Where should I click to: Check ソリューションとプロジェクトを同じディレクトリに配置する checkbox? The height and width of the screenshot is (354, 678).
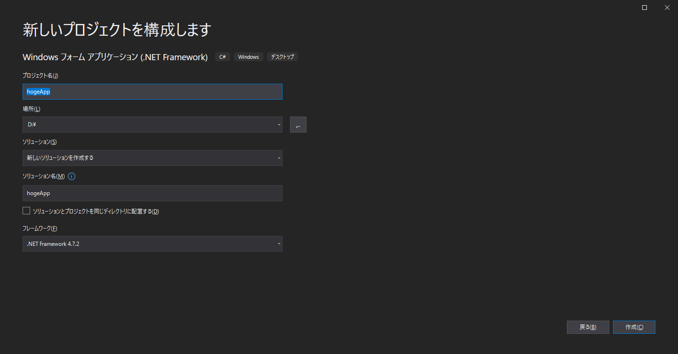tap(26, 211)
